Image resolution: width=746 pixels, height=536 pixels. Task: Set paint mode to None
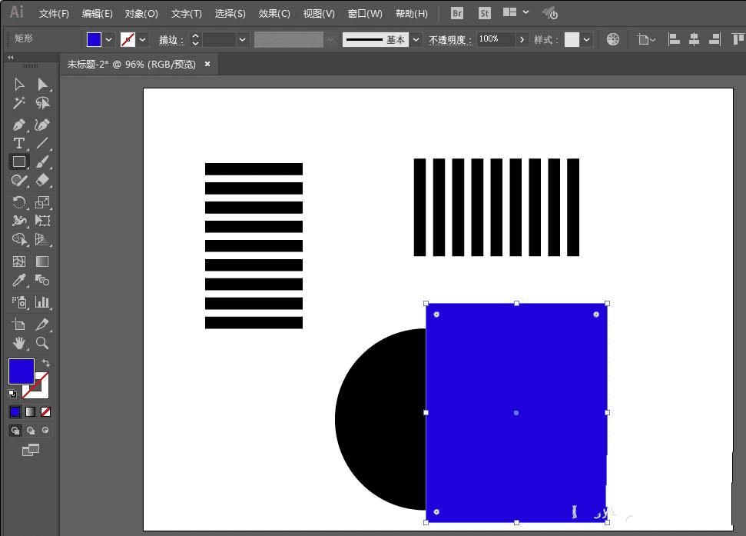pyautogui.click(x=46, y=412)
